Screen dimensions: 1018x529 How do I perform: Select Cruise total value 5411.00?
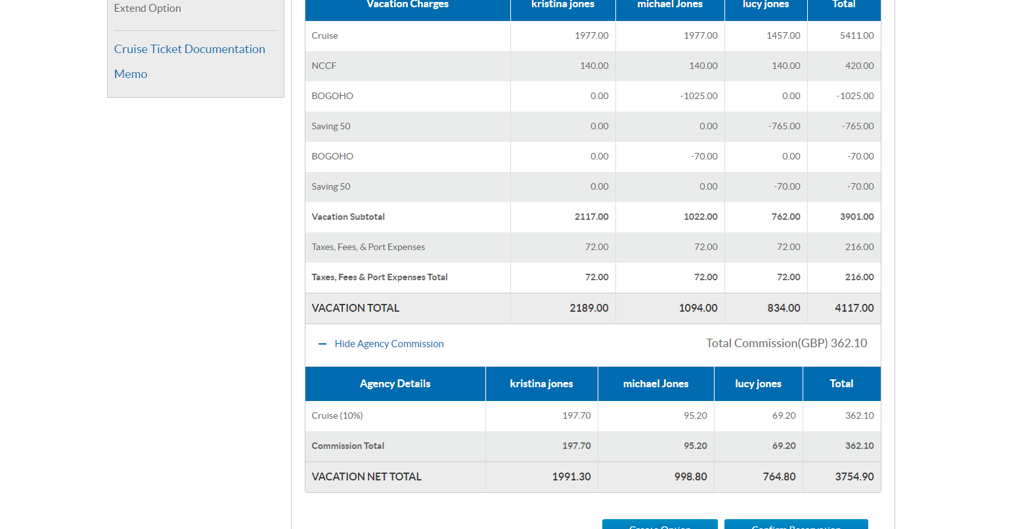click(857, 36)
